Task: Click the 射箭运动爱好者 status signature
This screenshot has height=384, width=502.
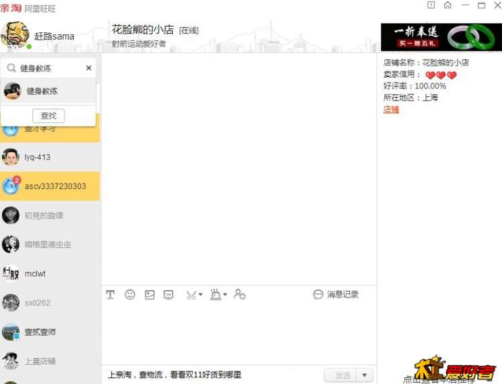Action: pyautogui.click(x=139, y=44)
